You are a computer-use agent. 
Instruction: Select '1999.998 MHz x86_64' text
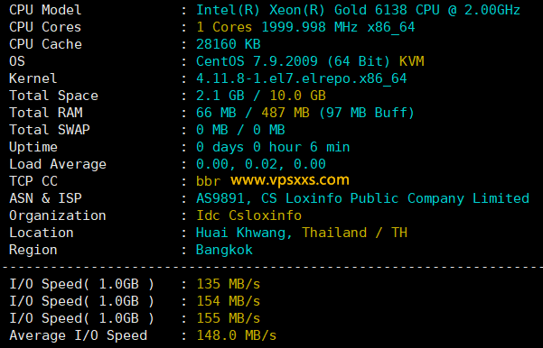[338, 27]
